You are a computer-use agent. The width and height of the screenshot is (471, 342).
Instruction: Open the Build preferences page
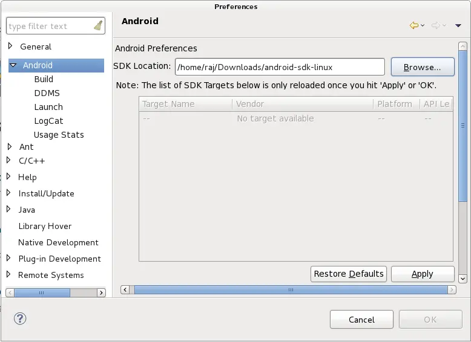[x=44, y=79]
